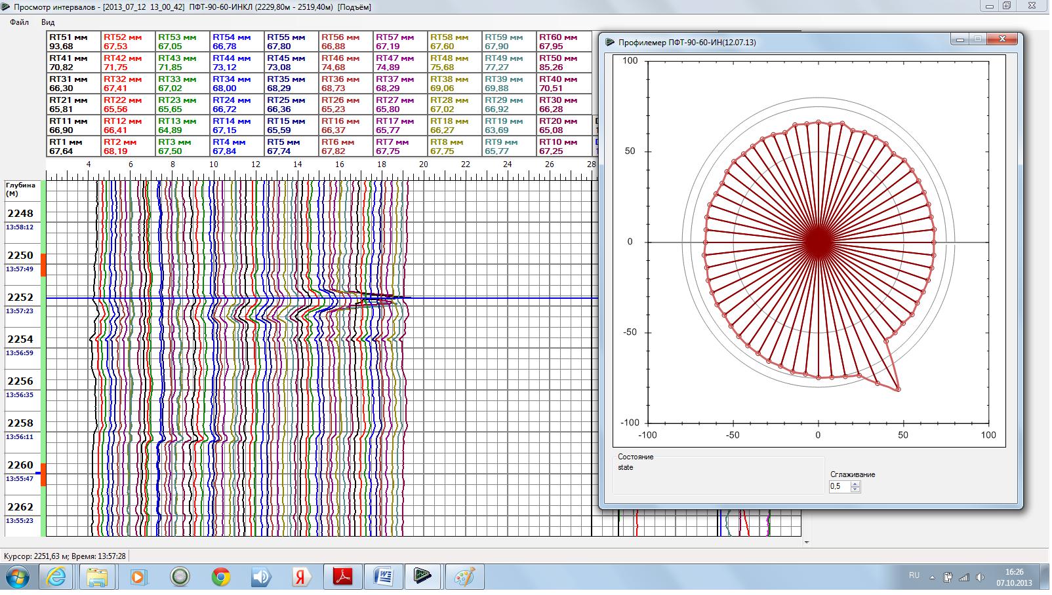The image size is (1052, 595).
Task: Show hidden system tray icons
Action: (931, 577)
